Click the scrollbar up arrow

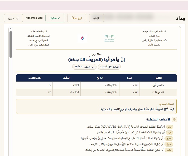(x=11, y=29)
